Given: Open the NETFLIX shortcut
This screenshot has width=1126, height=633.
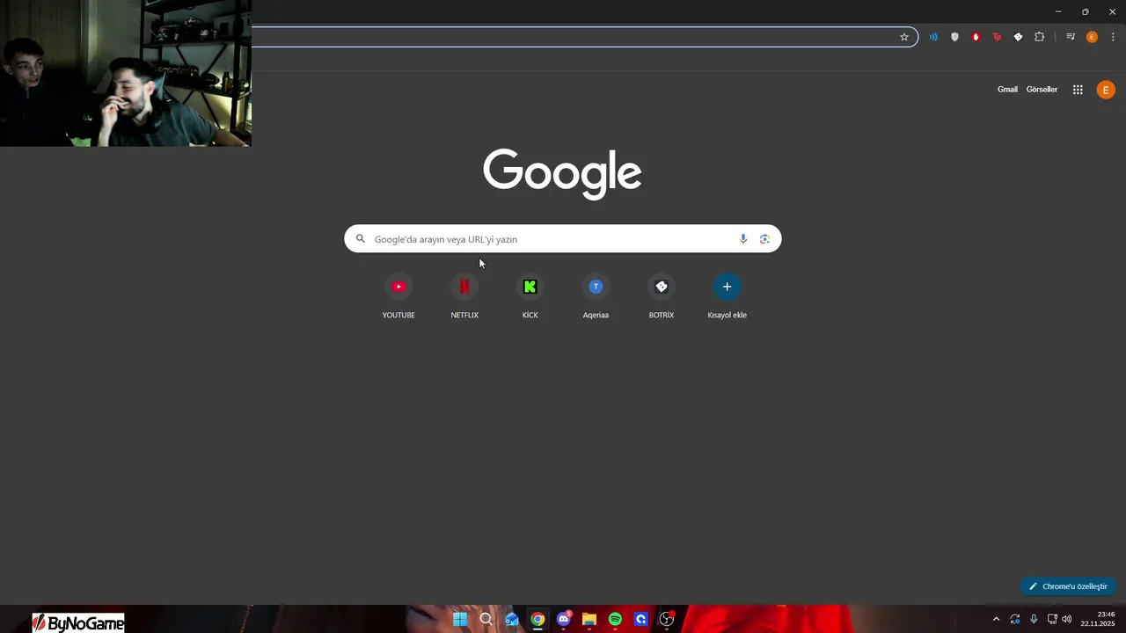Looking at the screenshot, I should pyautogui.click(x=464, y=297).
